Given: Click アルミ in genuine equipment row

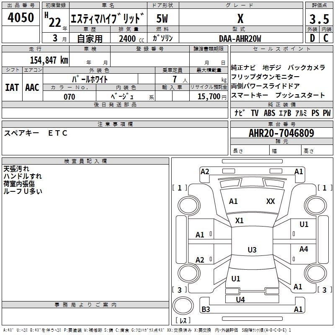Looking at the screenshot, I should click(x=301, y=113).
